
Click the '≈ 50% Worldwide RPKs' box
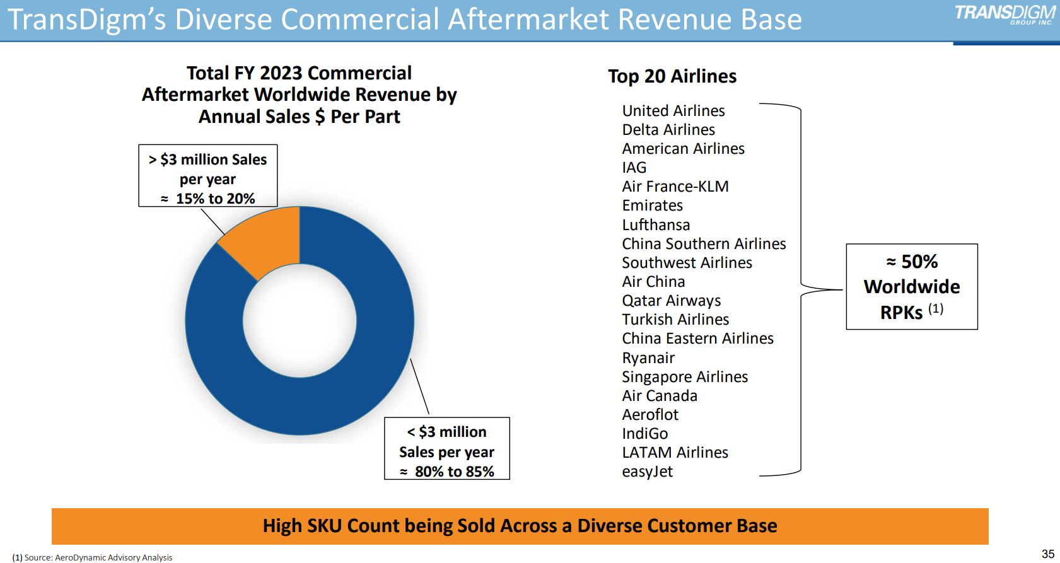(912, 287)
